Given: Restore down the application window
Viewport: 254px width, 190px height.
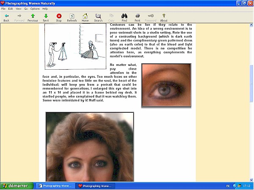Looking at the screenshot, I should tap(245, 3).
